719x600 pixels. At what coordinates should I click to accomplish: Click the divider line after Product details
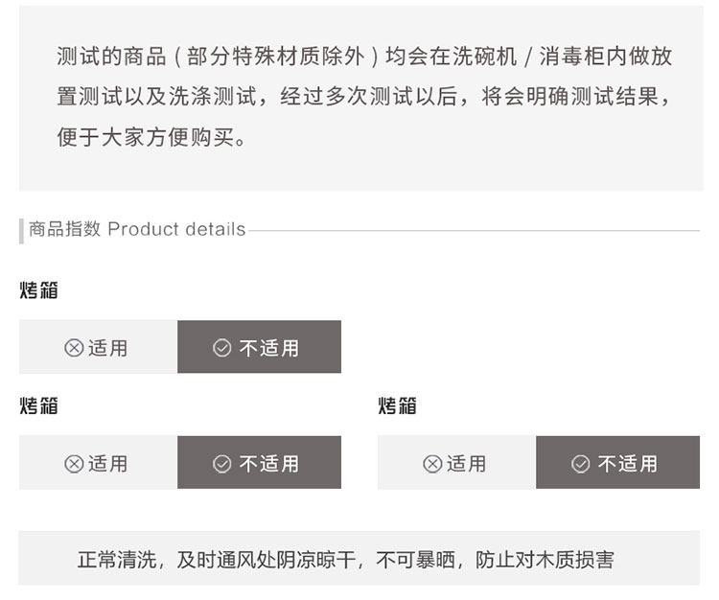coord(474,230)
